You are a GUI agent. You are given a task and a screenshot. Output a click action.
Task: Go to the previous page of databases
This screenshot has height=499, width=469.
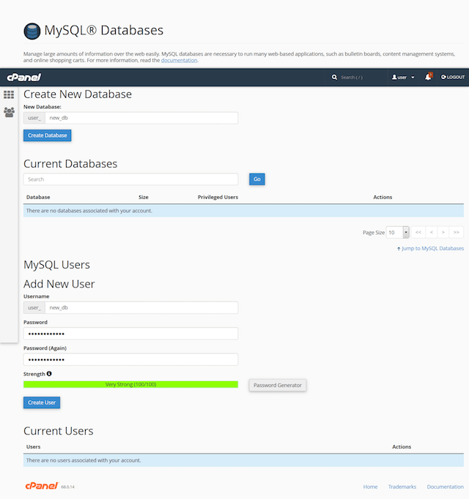(x=431, y=232)
